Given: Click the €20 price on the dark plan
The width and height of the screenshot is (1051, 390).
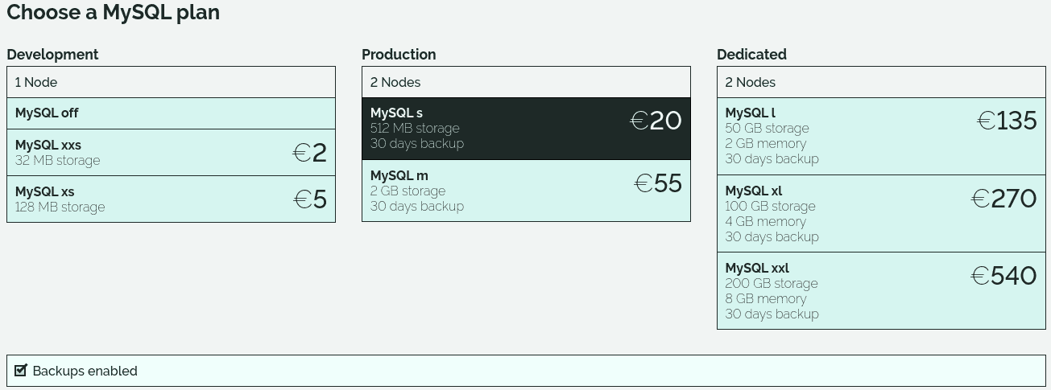Looking at the screenshot, I should [x=656, y=121].
